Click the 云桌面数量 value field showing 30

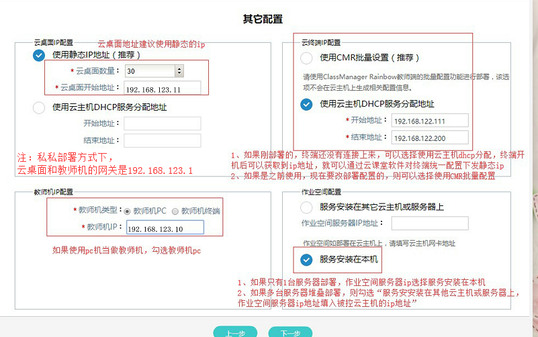148,70
